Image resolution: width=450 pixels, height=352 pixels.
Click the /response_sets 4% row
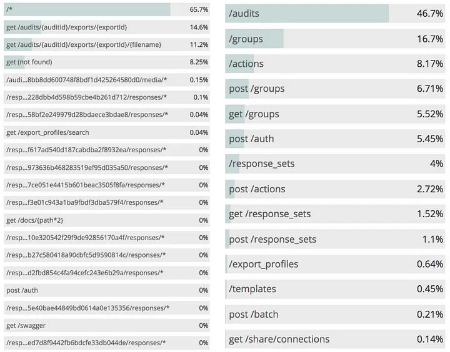(335, 164)
